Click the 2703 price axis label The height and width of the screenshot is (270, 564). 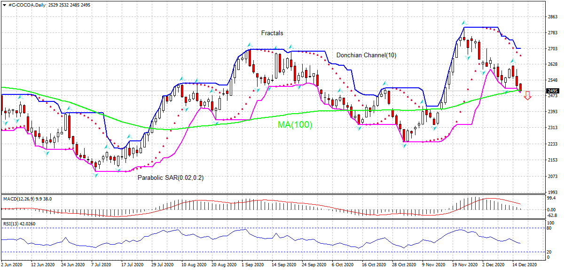click(553, 49)
